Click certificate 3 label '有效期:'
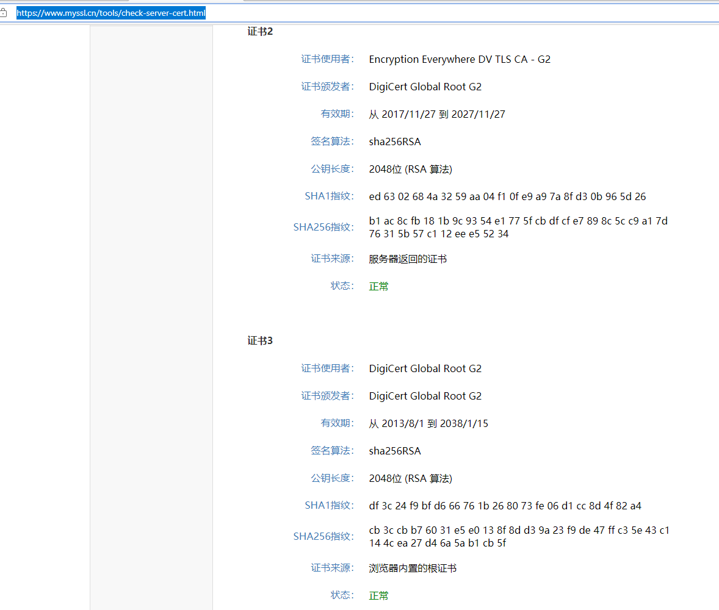 (x=337, y=423)
